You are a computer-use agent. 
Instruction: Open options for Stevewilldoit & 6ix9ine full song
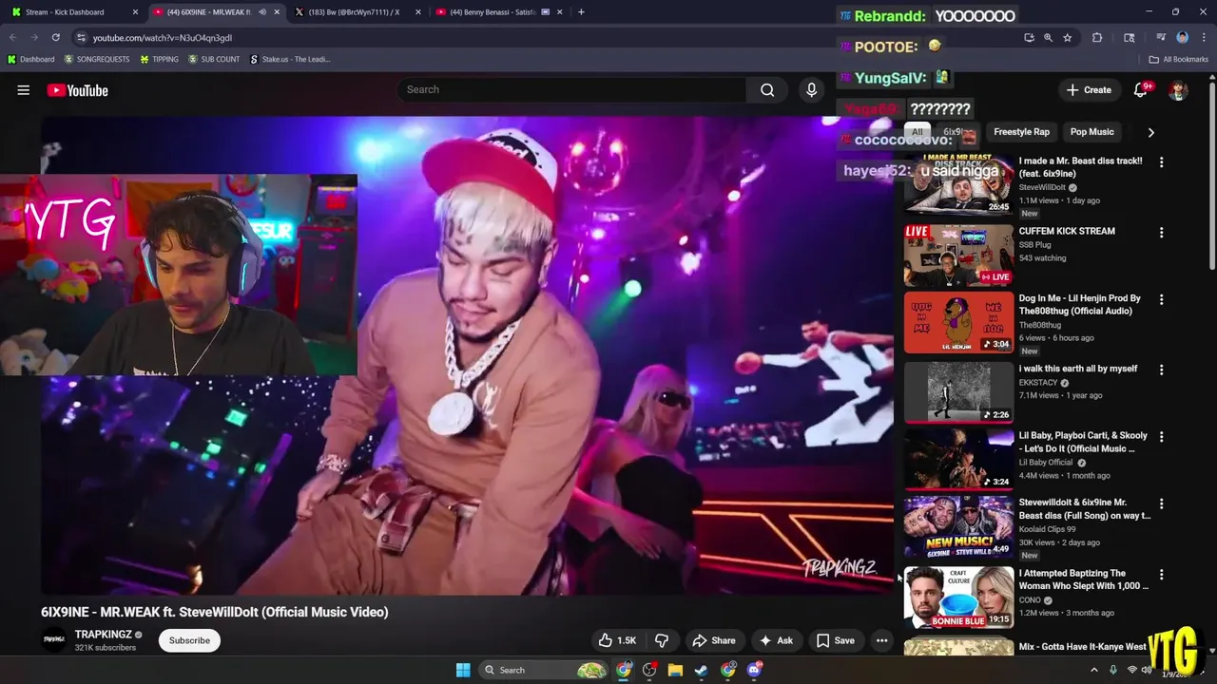[x=1161, y=504]
